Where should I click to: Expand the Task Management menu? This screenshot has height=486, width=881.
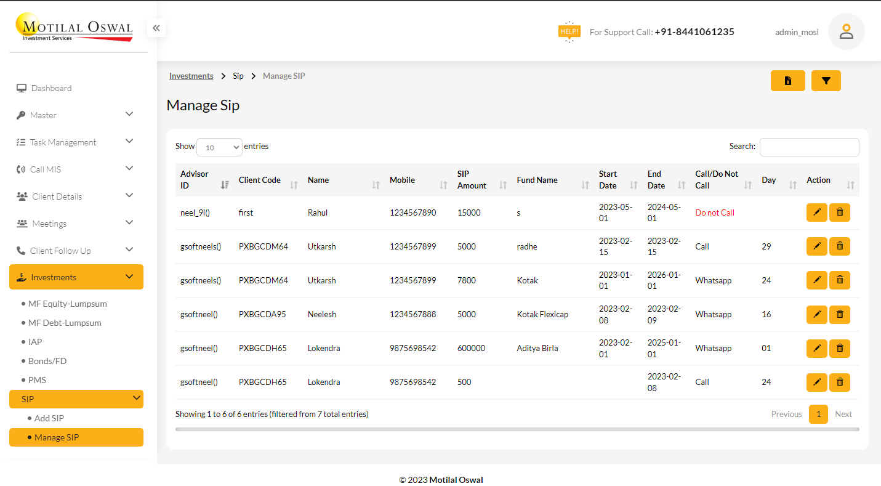pos(76,142)
